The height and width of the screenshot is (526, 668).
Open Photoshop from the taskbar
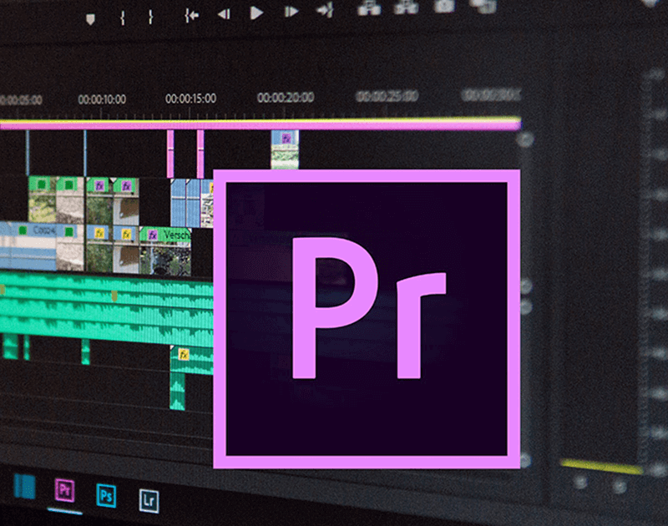tap(105, 494)
